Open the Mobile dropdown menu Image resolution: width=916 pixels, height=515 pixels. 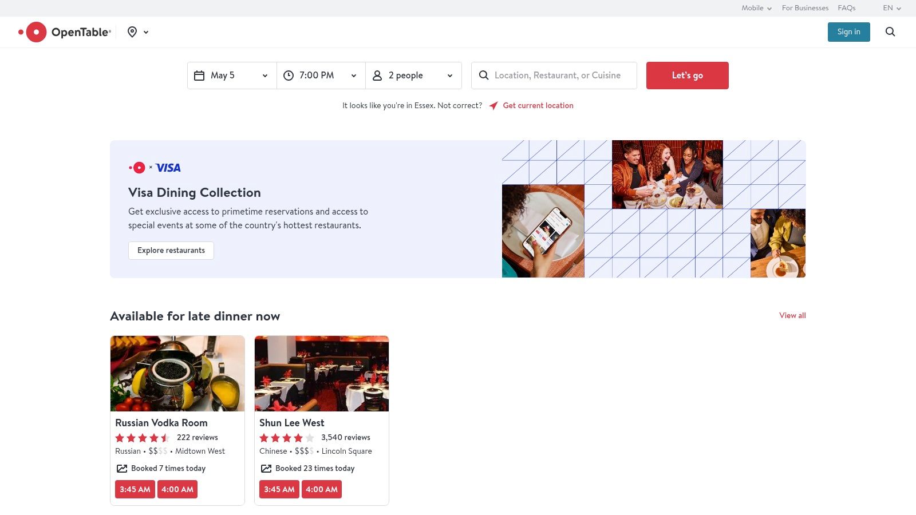pyautogui.click(x=757, y=8)
